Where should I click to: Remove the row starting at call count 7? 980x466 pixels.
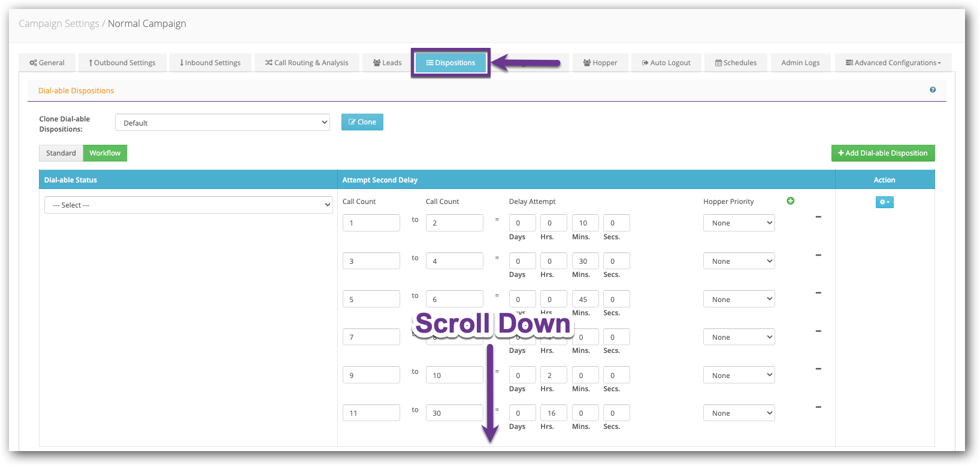(818, 331)
